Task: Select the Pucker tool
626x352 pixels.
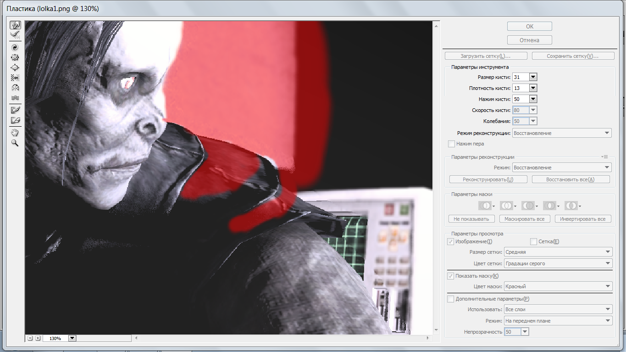Action: (15, 57)
